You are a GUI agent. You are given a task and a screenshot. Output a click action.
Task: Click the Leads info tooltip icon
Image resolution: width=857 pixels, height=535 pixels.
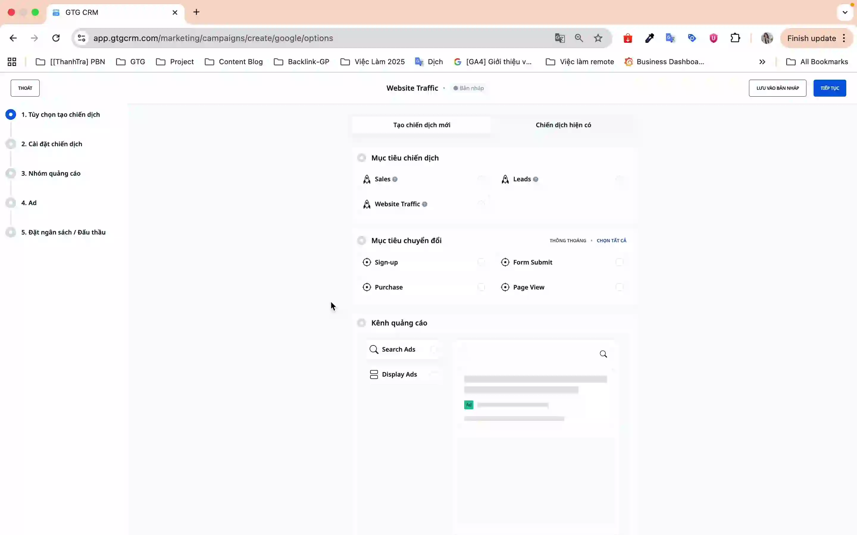[535, 180]
